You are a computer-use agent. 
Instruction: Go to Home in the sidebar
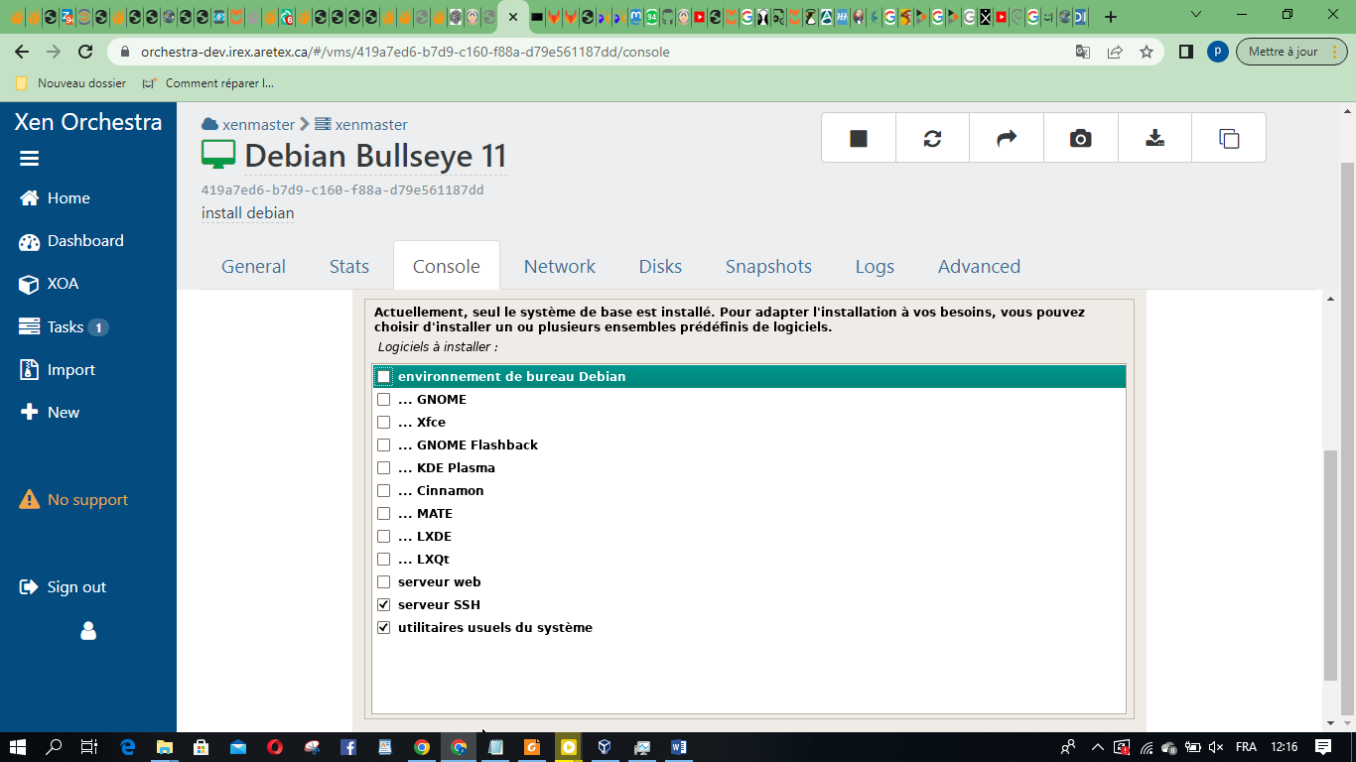point(55,198)
